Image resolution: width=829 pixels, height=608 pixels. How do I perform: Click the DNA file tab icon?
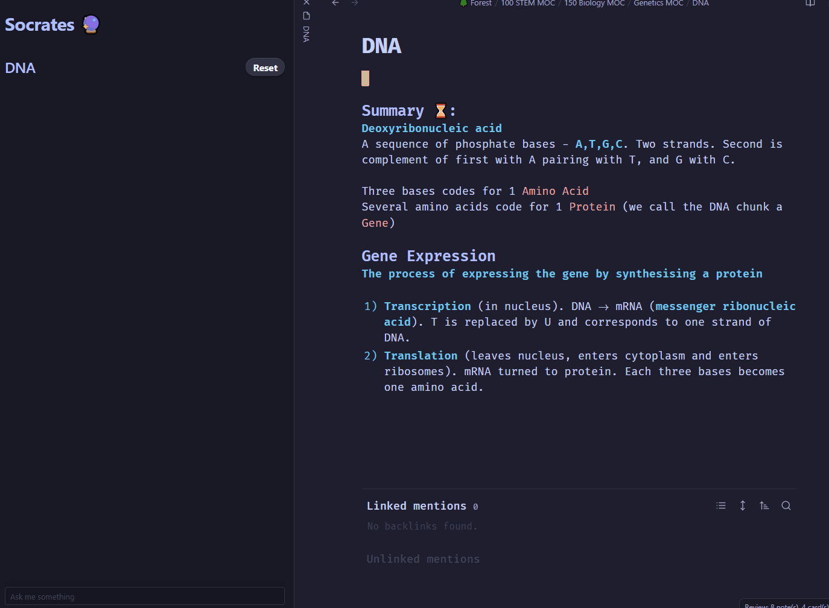(x=307, y=16)
